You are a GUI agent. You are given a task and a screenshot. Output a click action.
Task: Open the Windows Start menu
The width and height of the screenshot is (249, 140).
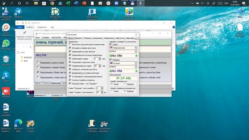[4, 3]
